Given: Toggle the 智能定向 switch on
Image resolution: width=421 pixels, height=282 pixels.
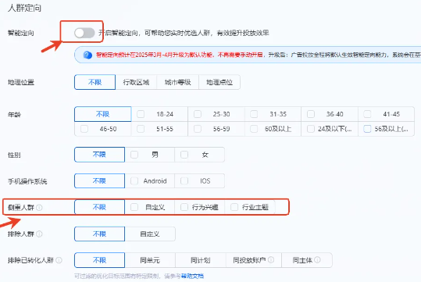Looking at the screenshot, I should click(84, 33).
